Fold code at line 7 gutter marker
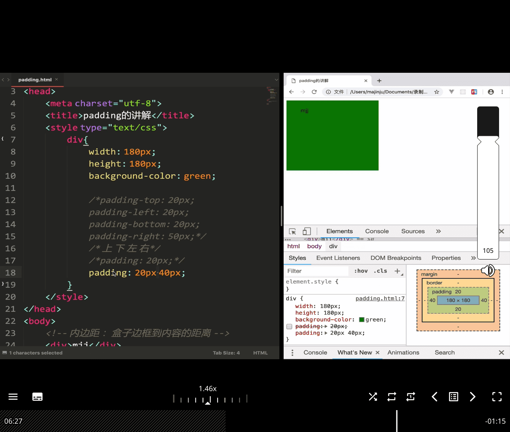510x432 pixels. (3, 139)
